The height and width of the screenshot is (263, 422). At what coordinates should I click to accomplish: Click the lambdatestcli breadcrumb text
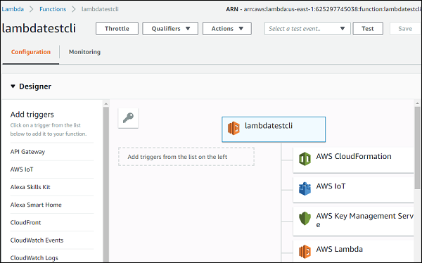(100, 9)
